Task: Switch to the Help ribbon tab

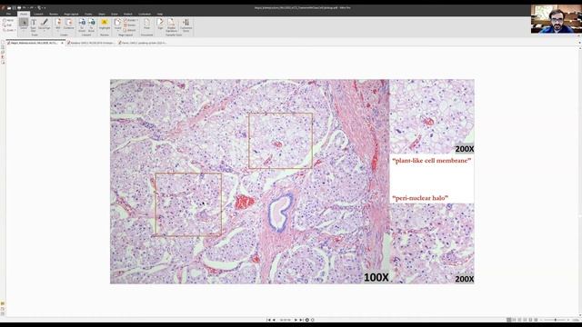Action: [160, 15]
